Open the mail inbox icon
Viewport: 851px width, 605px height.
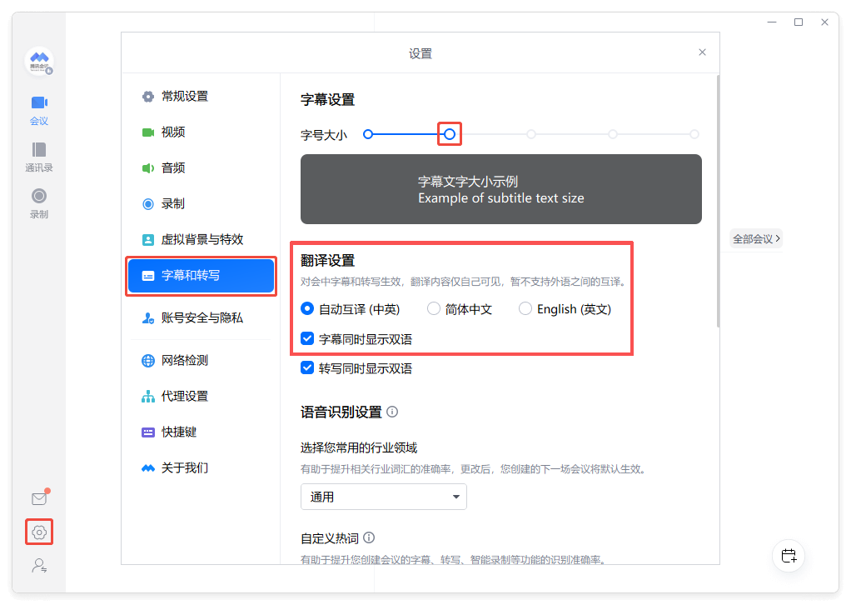(39, 498)
